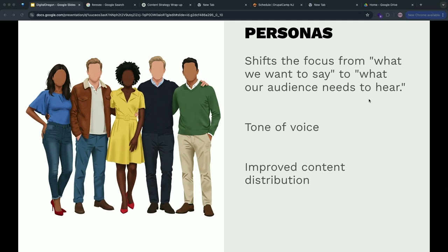Go forward with the browser forward arrow

13,15
